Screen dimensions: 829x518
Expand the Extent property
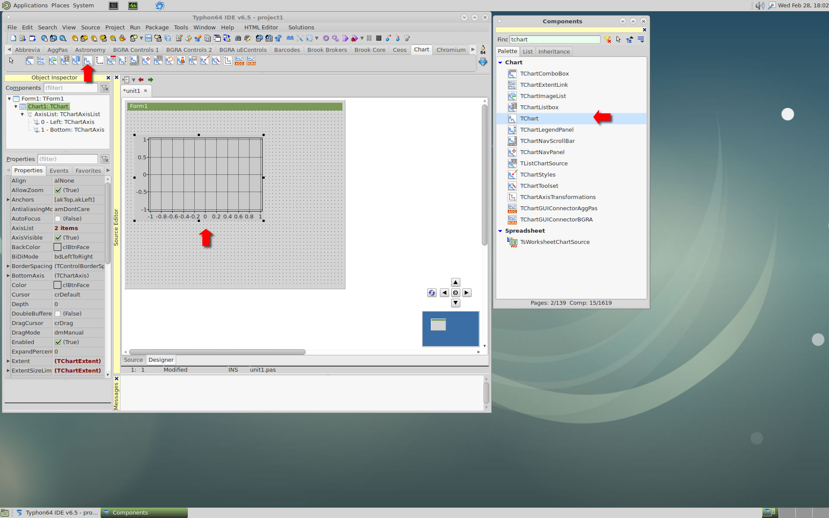8,361
